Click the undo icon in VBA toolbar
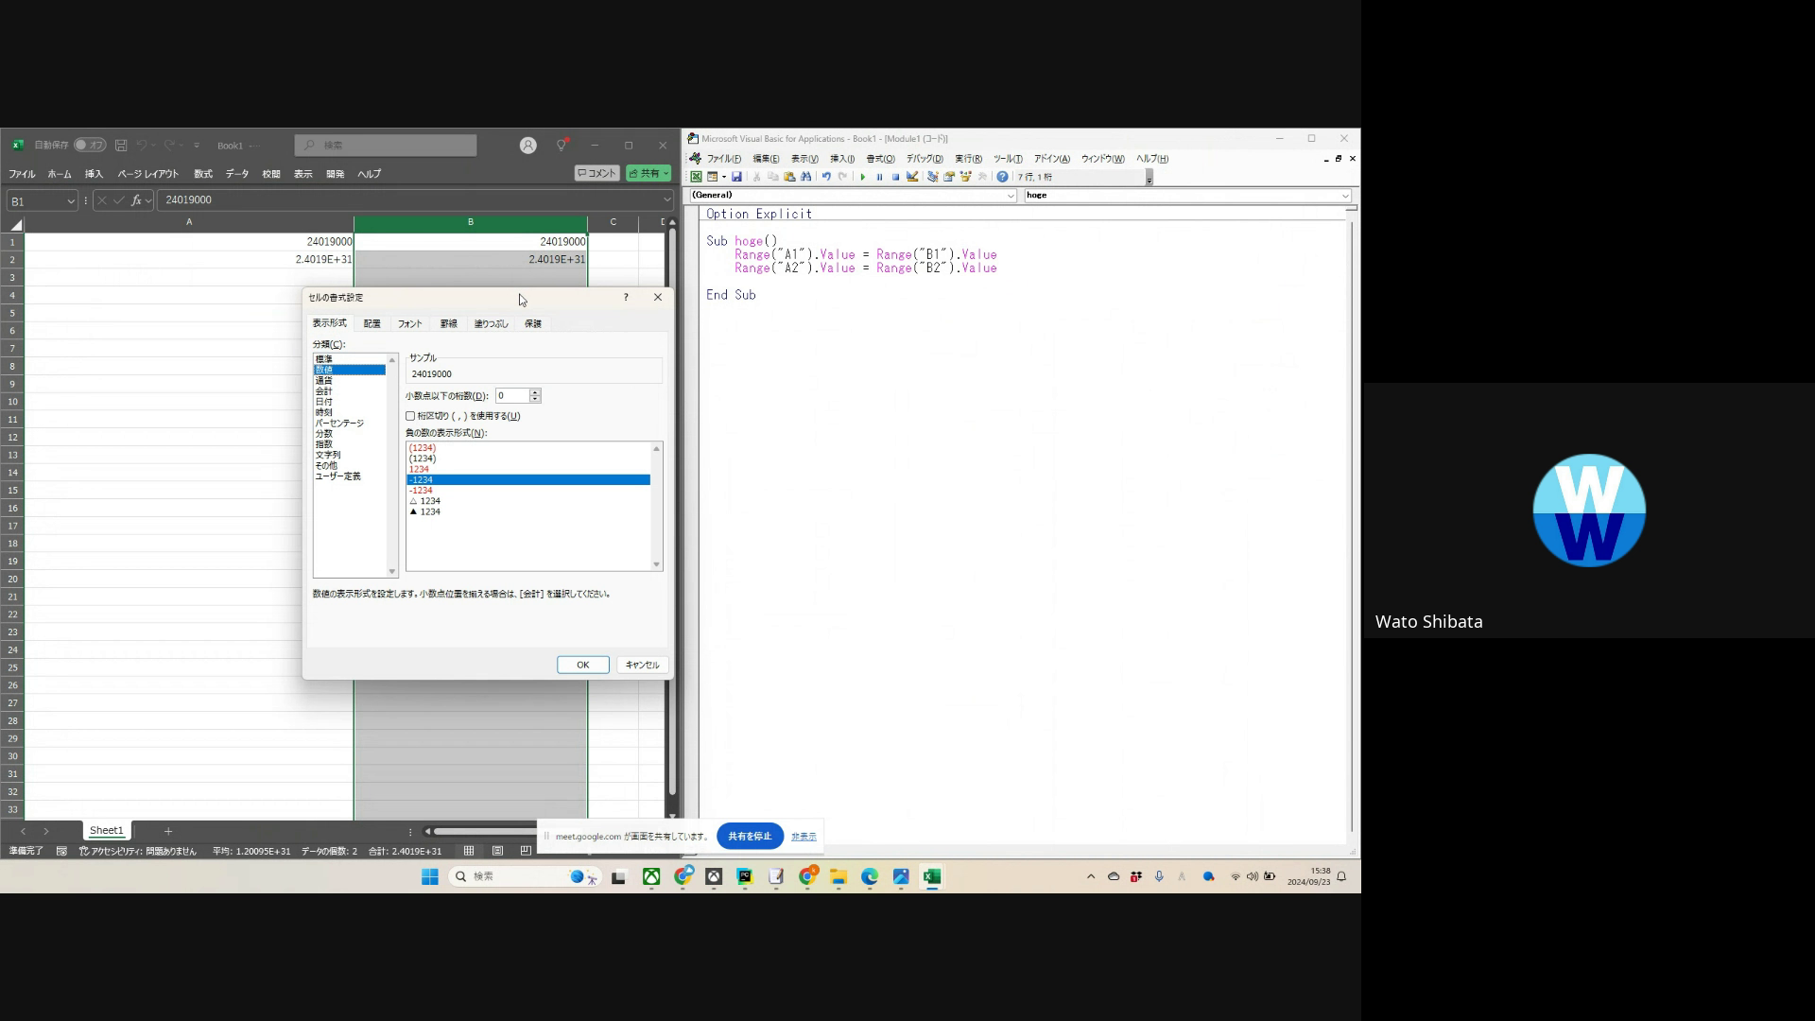The height and width of the screenshot is (1021, 1815). pos(826,177)
